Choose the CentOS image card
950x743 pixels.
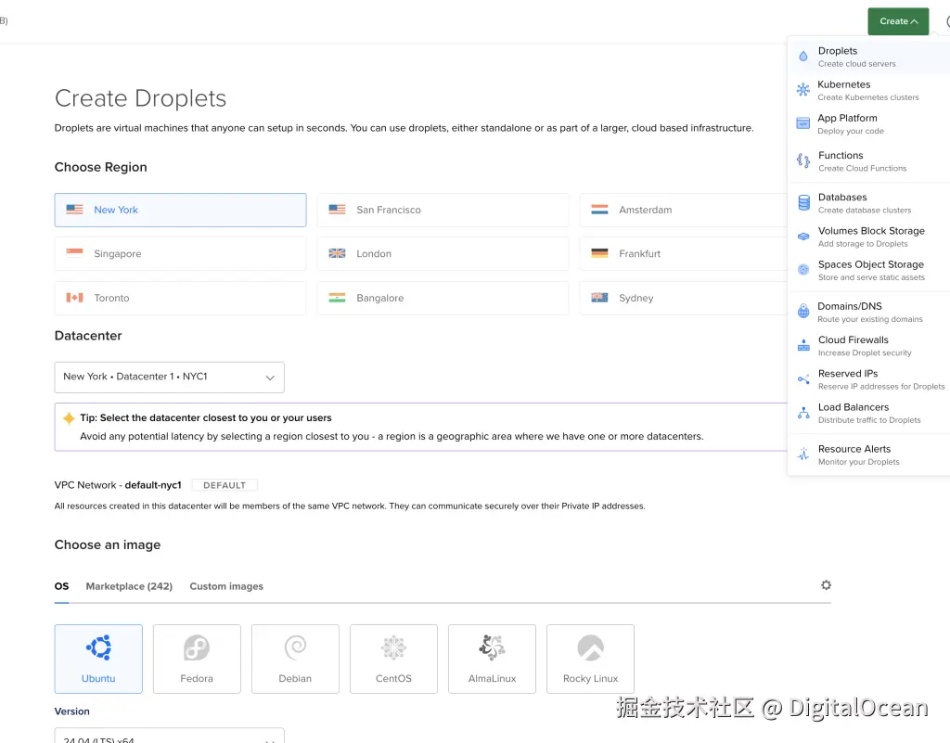pyautogui.click(x=393, y=659)
